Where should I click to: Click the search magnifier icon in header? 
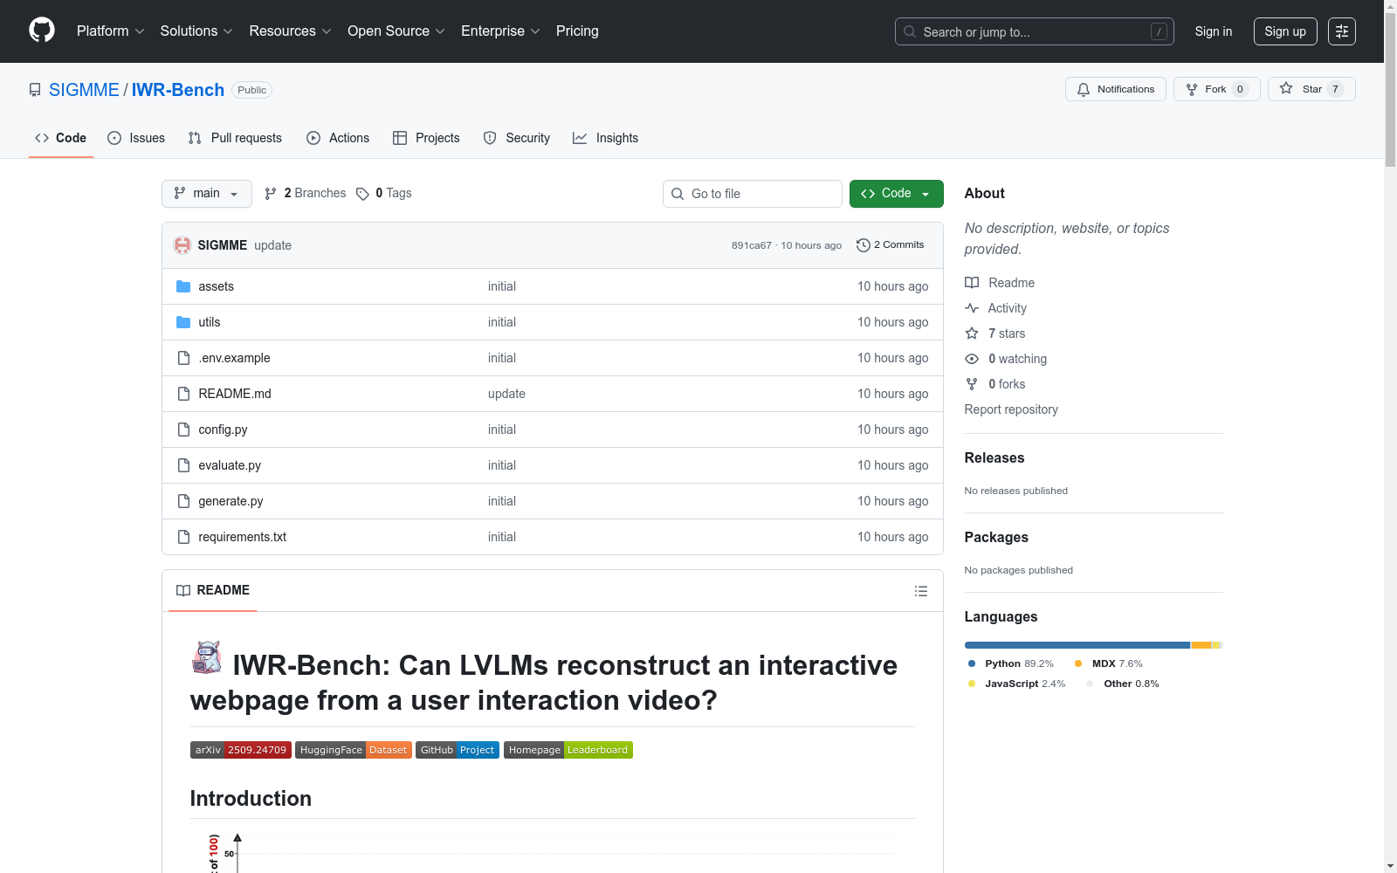click(910, 31)
